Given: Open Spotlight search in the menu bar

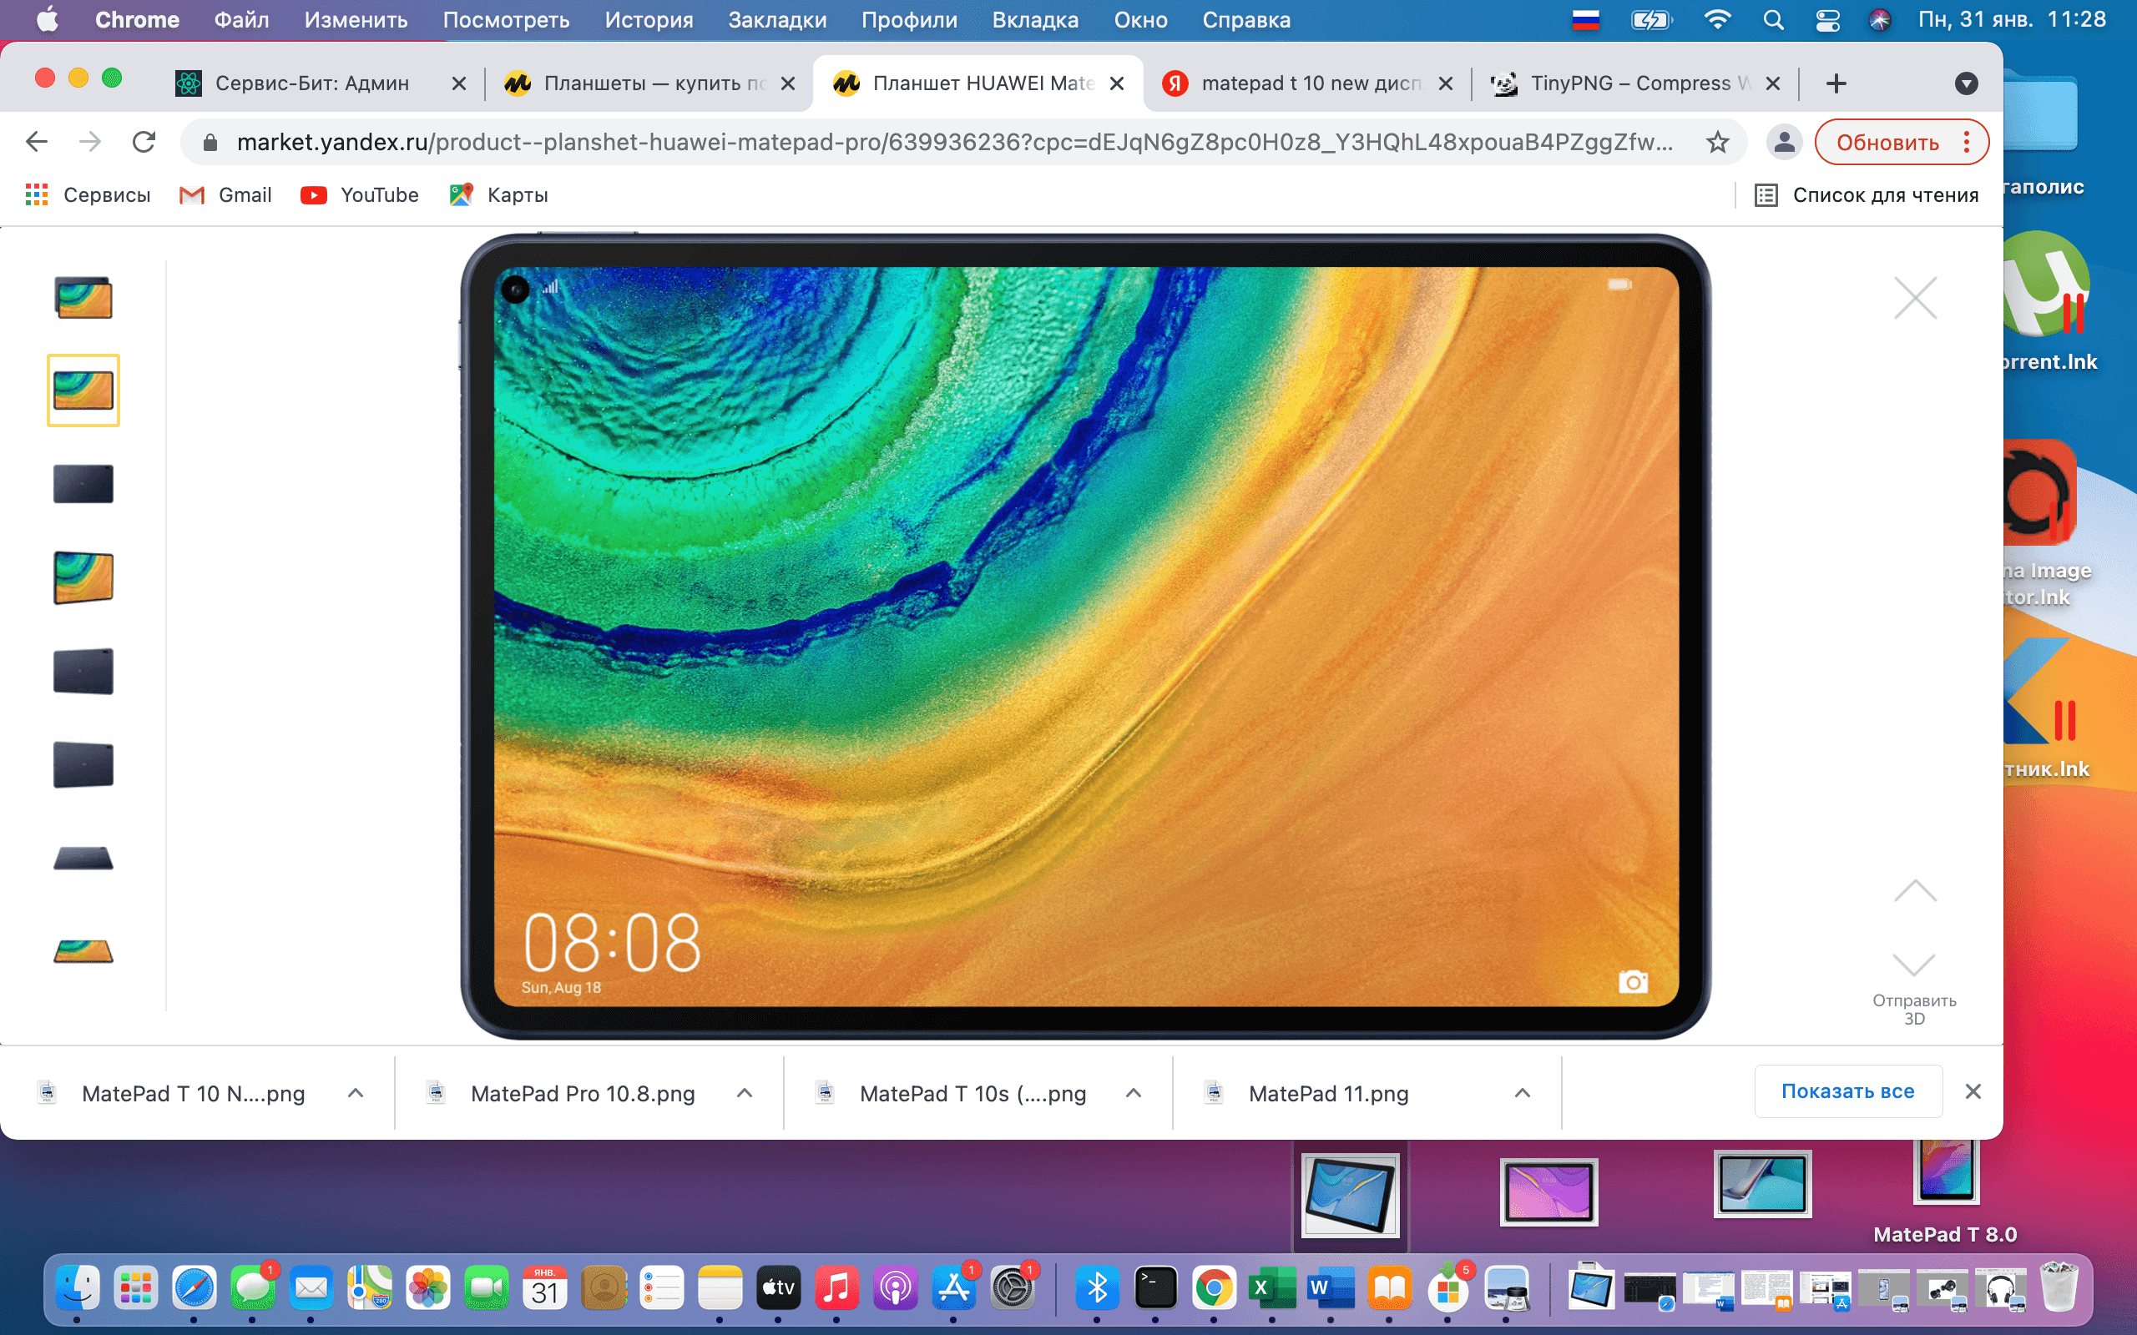Looking at the screenshot, I should click(1772, 19).
